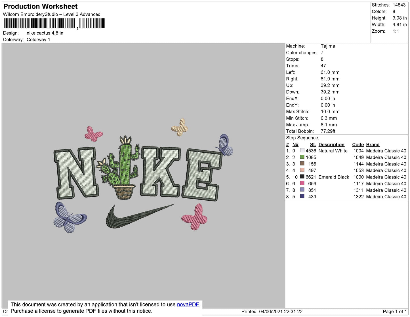The height and width of the screenshot is (317, 410).
Task: Click the Max Stitch value 10.0 mm
Action: click(330, 112)
